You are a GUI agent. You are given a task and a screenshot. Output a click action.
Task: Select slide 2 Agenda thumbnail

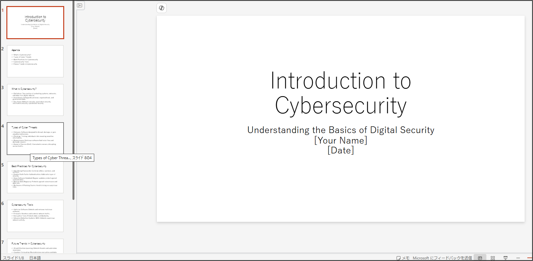coord(35,61)
